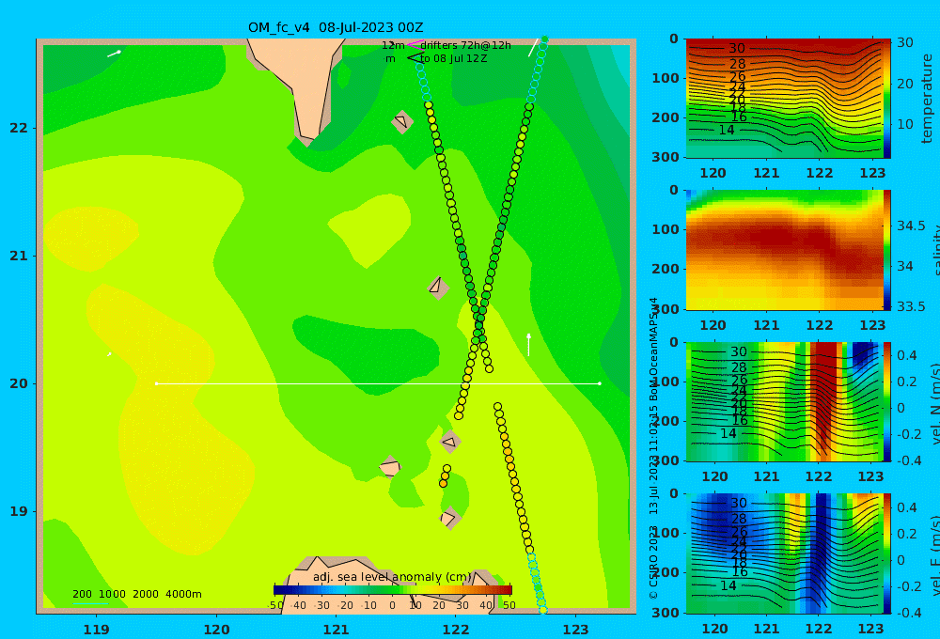Screen dimensions: 940x639
Task: Click the longitude label "119" on map axis
Action: [x=96, y=630]
